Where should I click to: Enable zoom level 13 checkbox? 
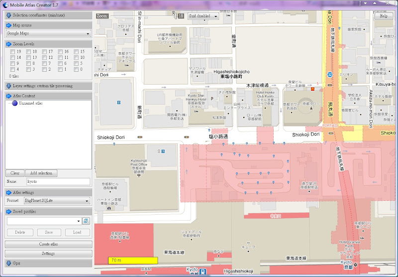[x=28, y=57]
